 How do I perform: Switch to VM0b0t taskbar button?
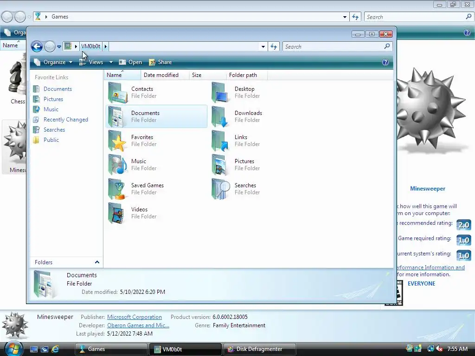coord(186,349)
